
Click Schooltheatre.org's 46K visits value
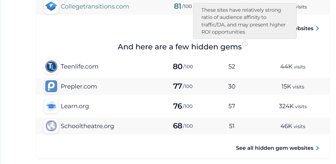(293, 126)
